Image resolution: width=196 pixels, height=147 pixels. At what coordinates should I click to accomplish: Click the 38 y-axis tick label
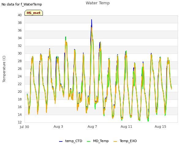click(20, 23)
